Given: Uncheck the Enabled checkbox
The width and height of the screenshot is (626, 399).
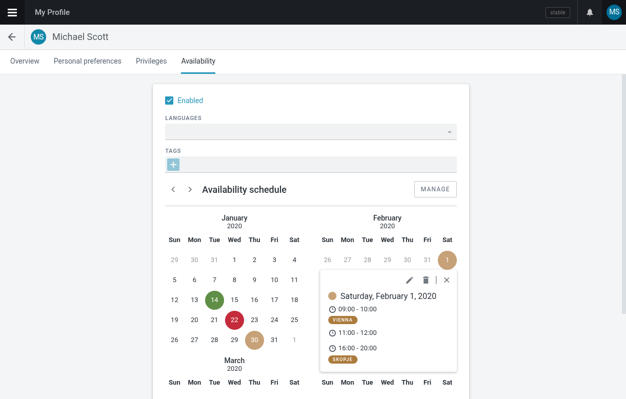Looking at the screenshot, I should [x=169, y=101].
